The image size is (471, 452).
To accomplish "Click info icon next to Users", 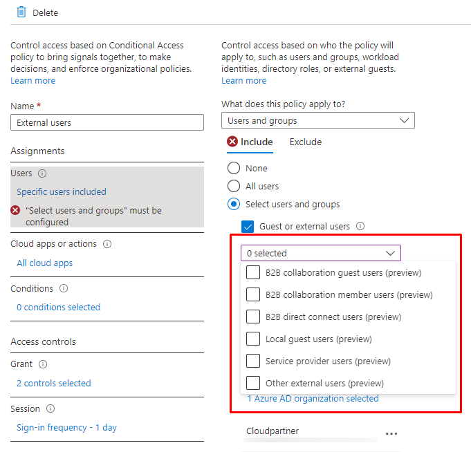I will (42, 173).
